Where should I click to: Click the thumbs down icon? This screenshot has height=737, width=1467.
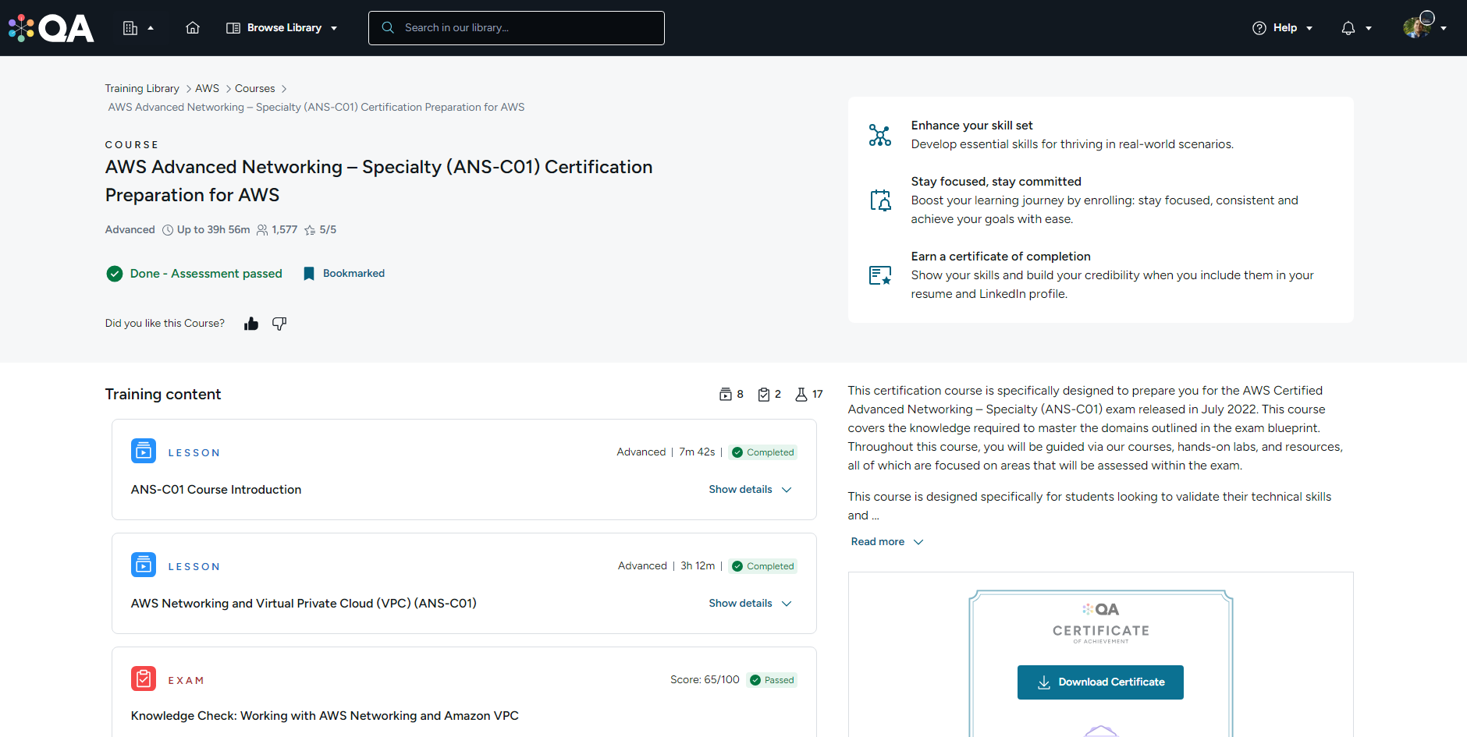pyautogui.click(x=279, y=324)
